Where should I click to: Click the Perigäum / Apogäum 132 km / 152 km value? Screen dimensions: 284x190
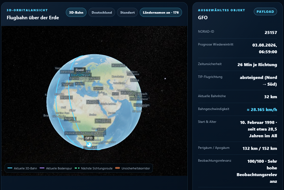pyautogui.click(x=260, y=148)
